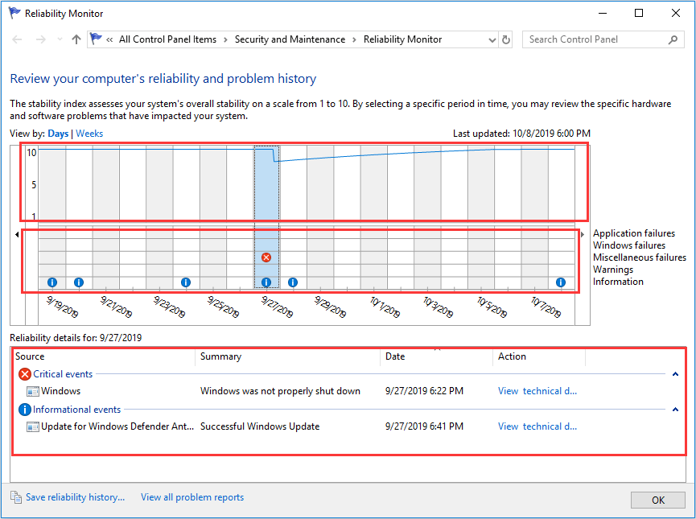Maximize the Reliability Monitor window
Screen dimensions: 696x519
point(639,13)
